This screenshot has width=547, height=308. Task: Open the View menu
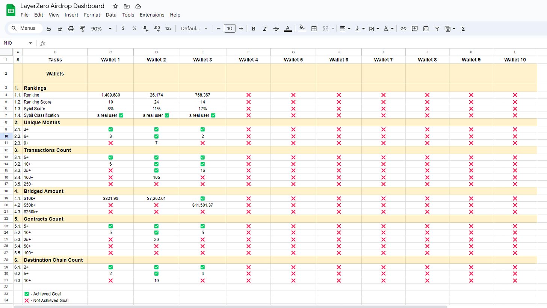54,15
